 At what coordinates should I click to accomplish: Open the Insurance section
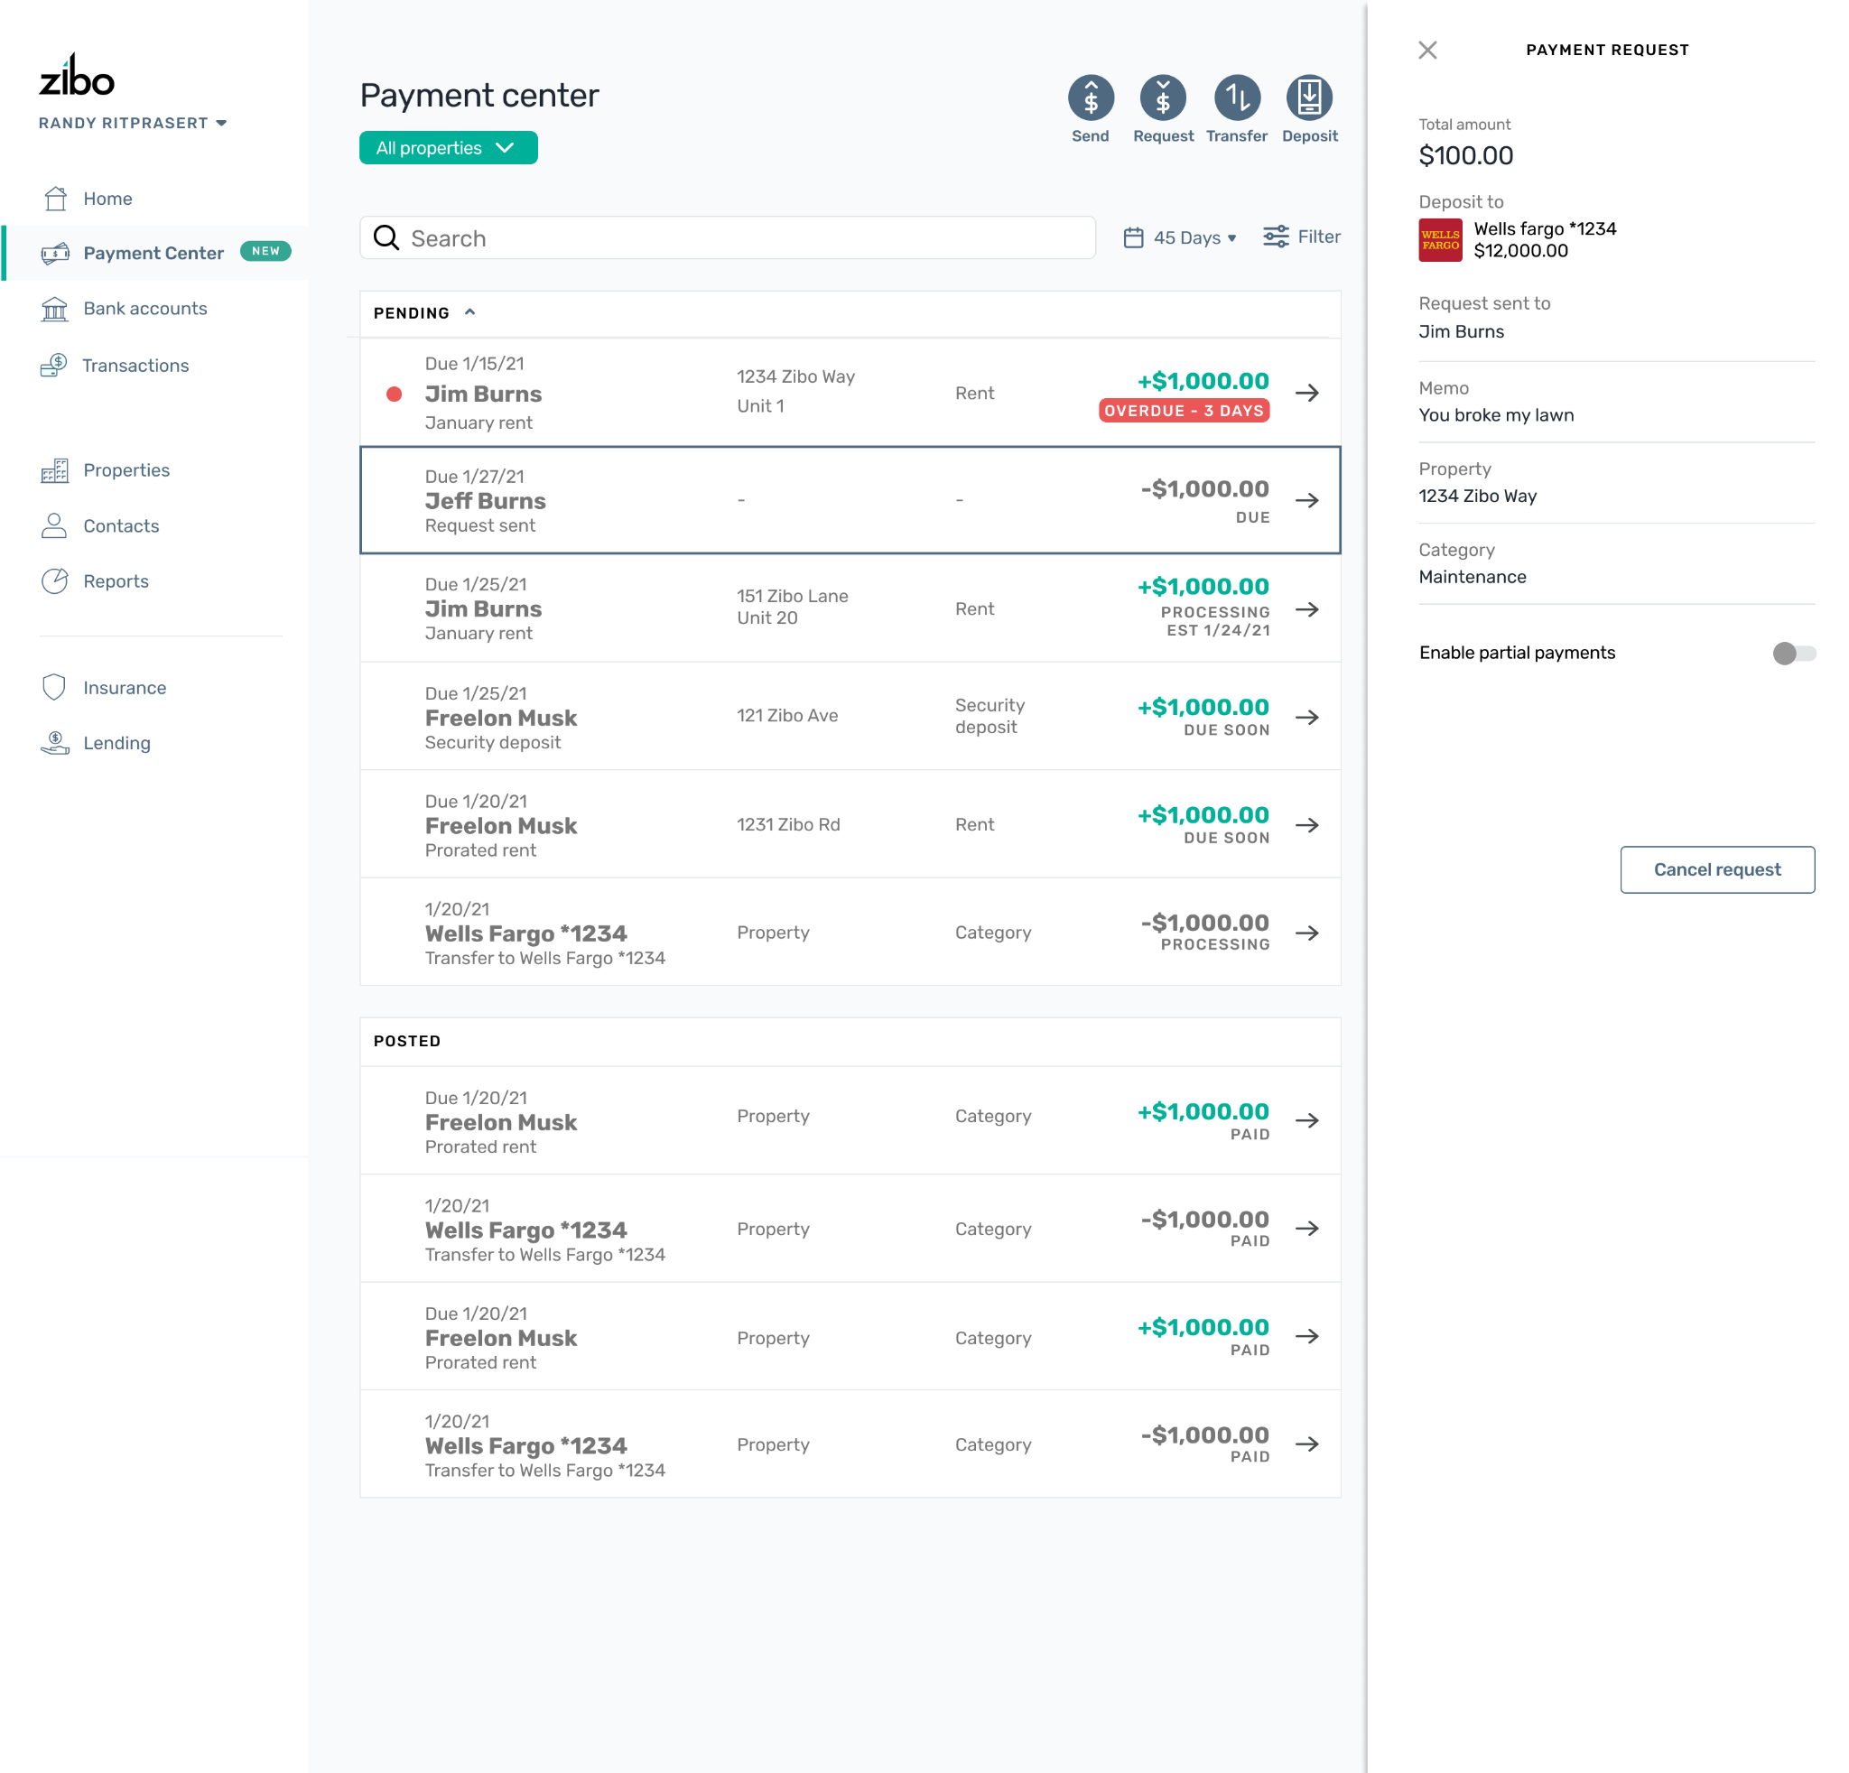(125, 688)
